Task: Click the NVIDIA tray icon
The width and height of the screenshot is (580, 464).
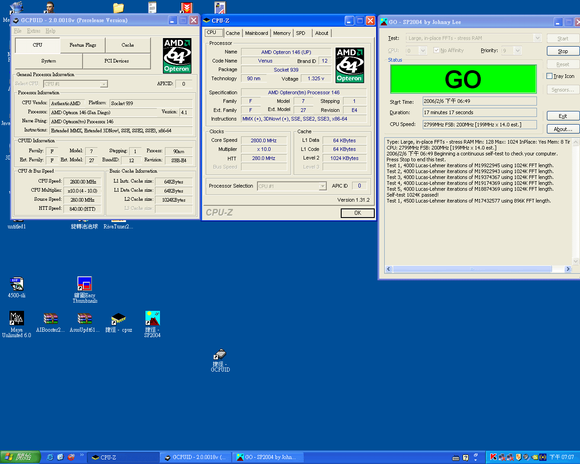Action: tap(535, 457)
